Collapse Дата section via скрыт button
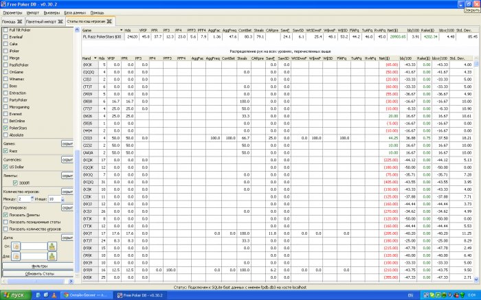Image resolution: width=481 pixels, height=300 pixels. coord(67,238)
